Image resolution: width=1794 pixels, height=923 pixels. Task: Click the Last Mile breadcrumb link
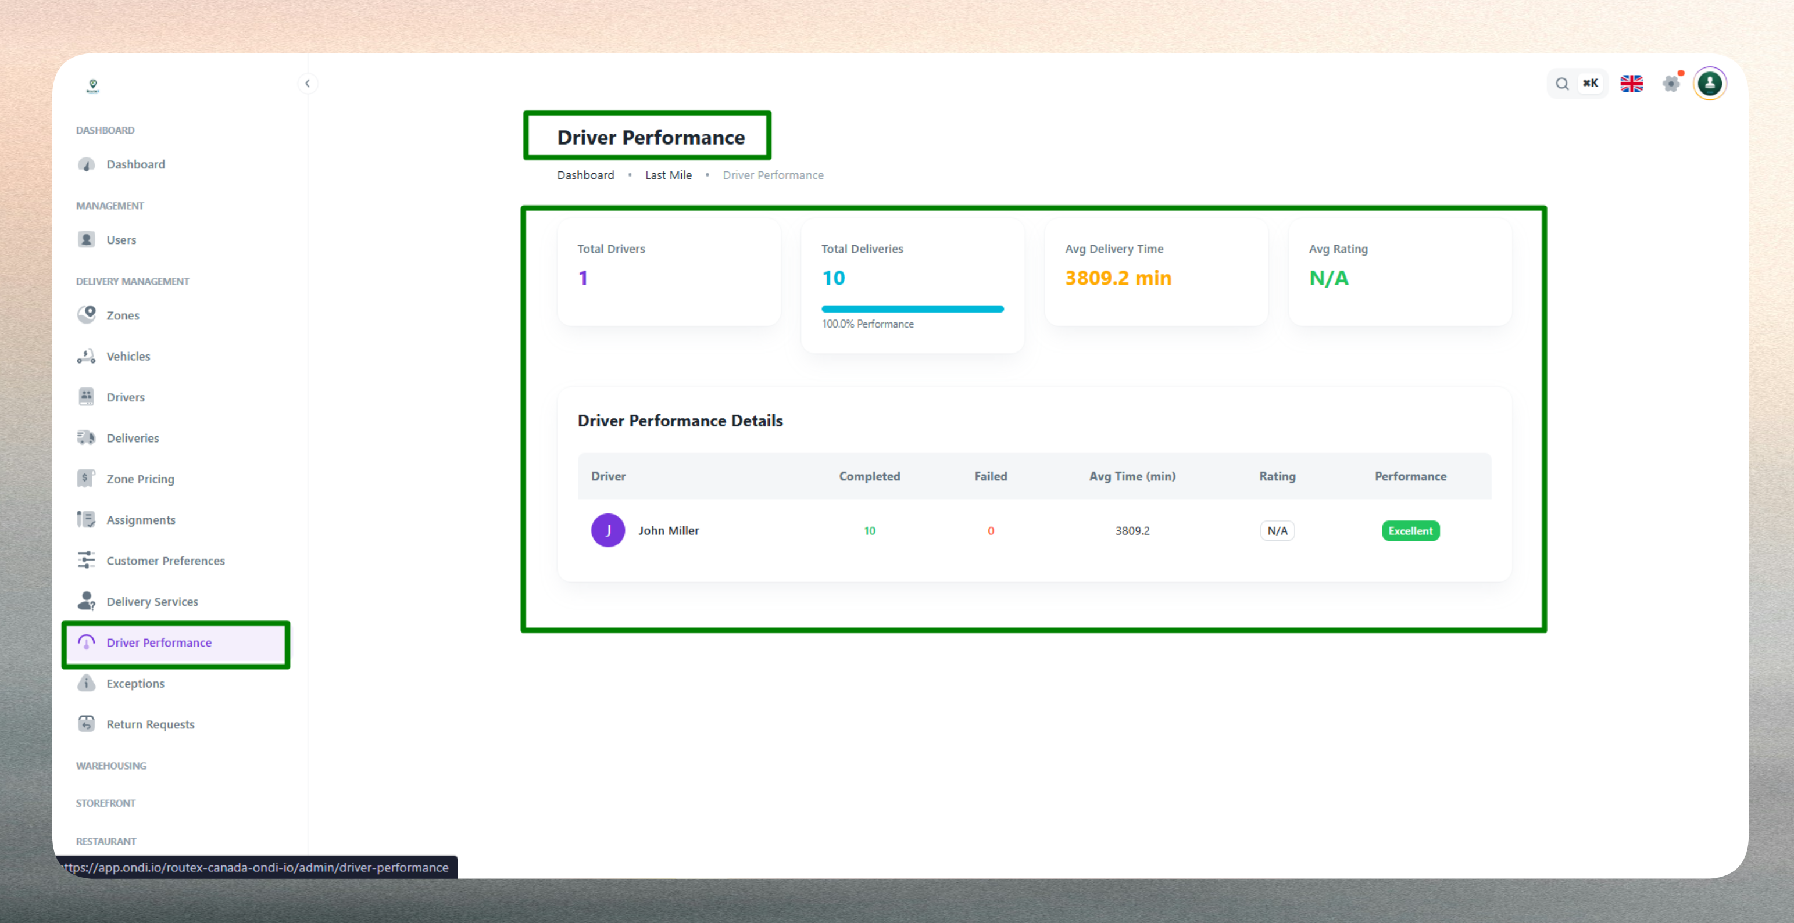coord(668,175)
